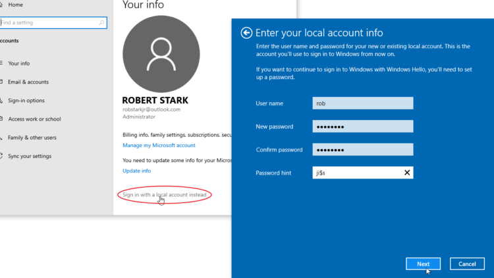Open Email & accounts settings
Image resolution: width=494 pixels, height=278 pixels.
(28, 82)
